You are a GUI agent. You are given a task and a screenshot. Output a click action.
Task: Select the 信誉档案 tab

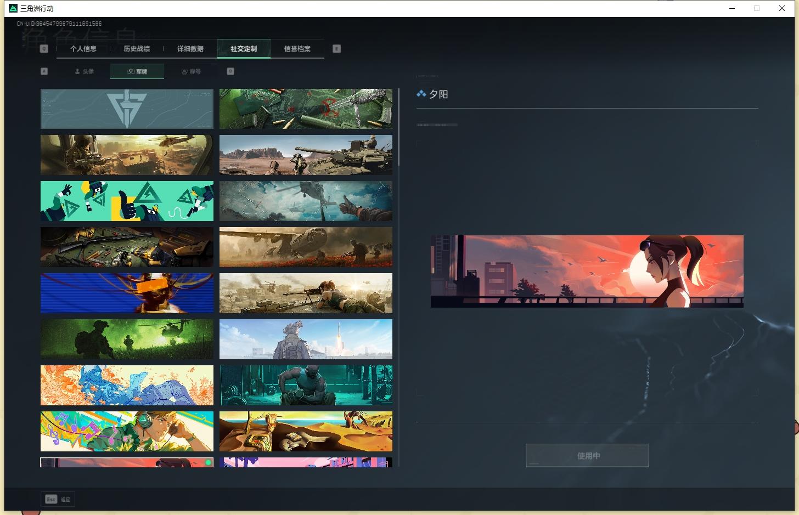pos(297,49)
